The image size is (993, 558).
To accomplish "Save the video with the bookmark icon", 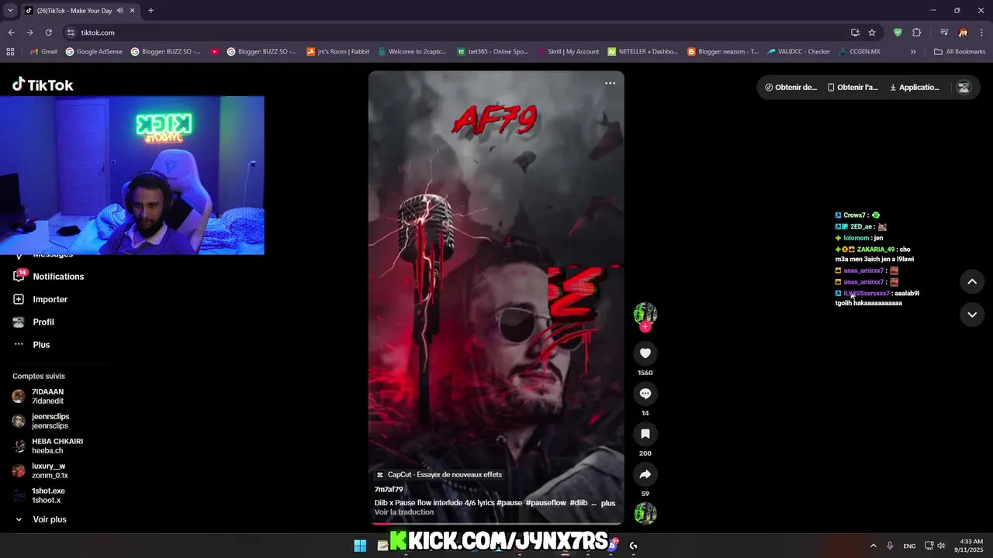I will pyautogui.click(x=645, y=434).
